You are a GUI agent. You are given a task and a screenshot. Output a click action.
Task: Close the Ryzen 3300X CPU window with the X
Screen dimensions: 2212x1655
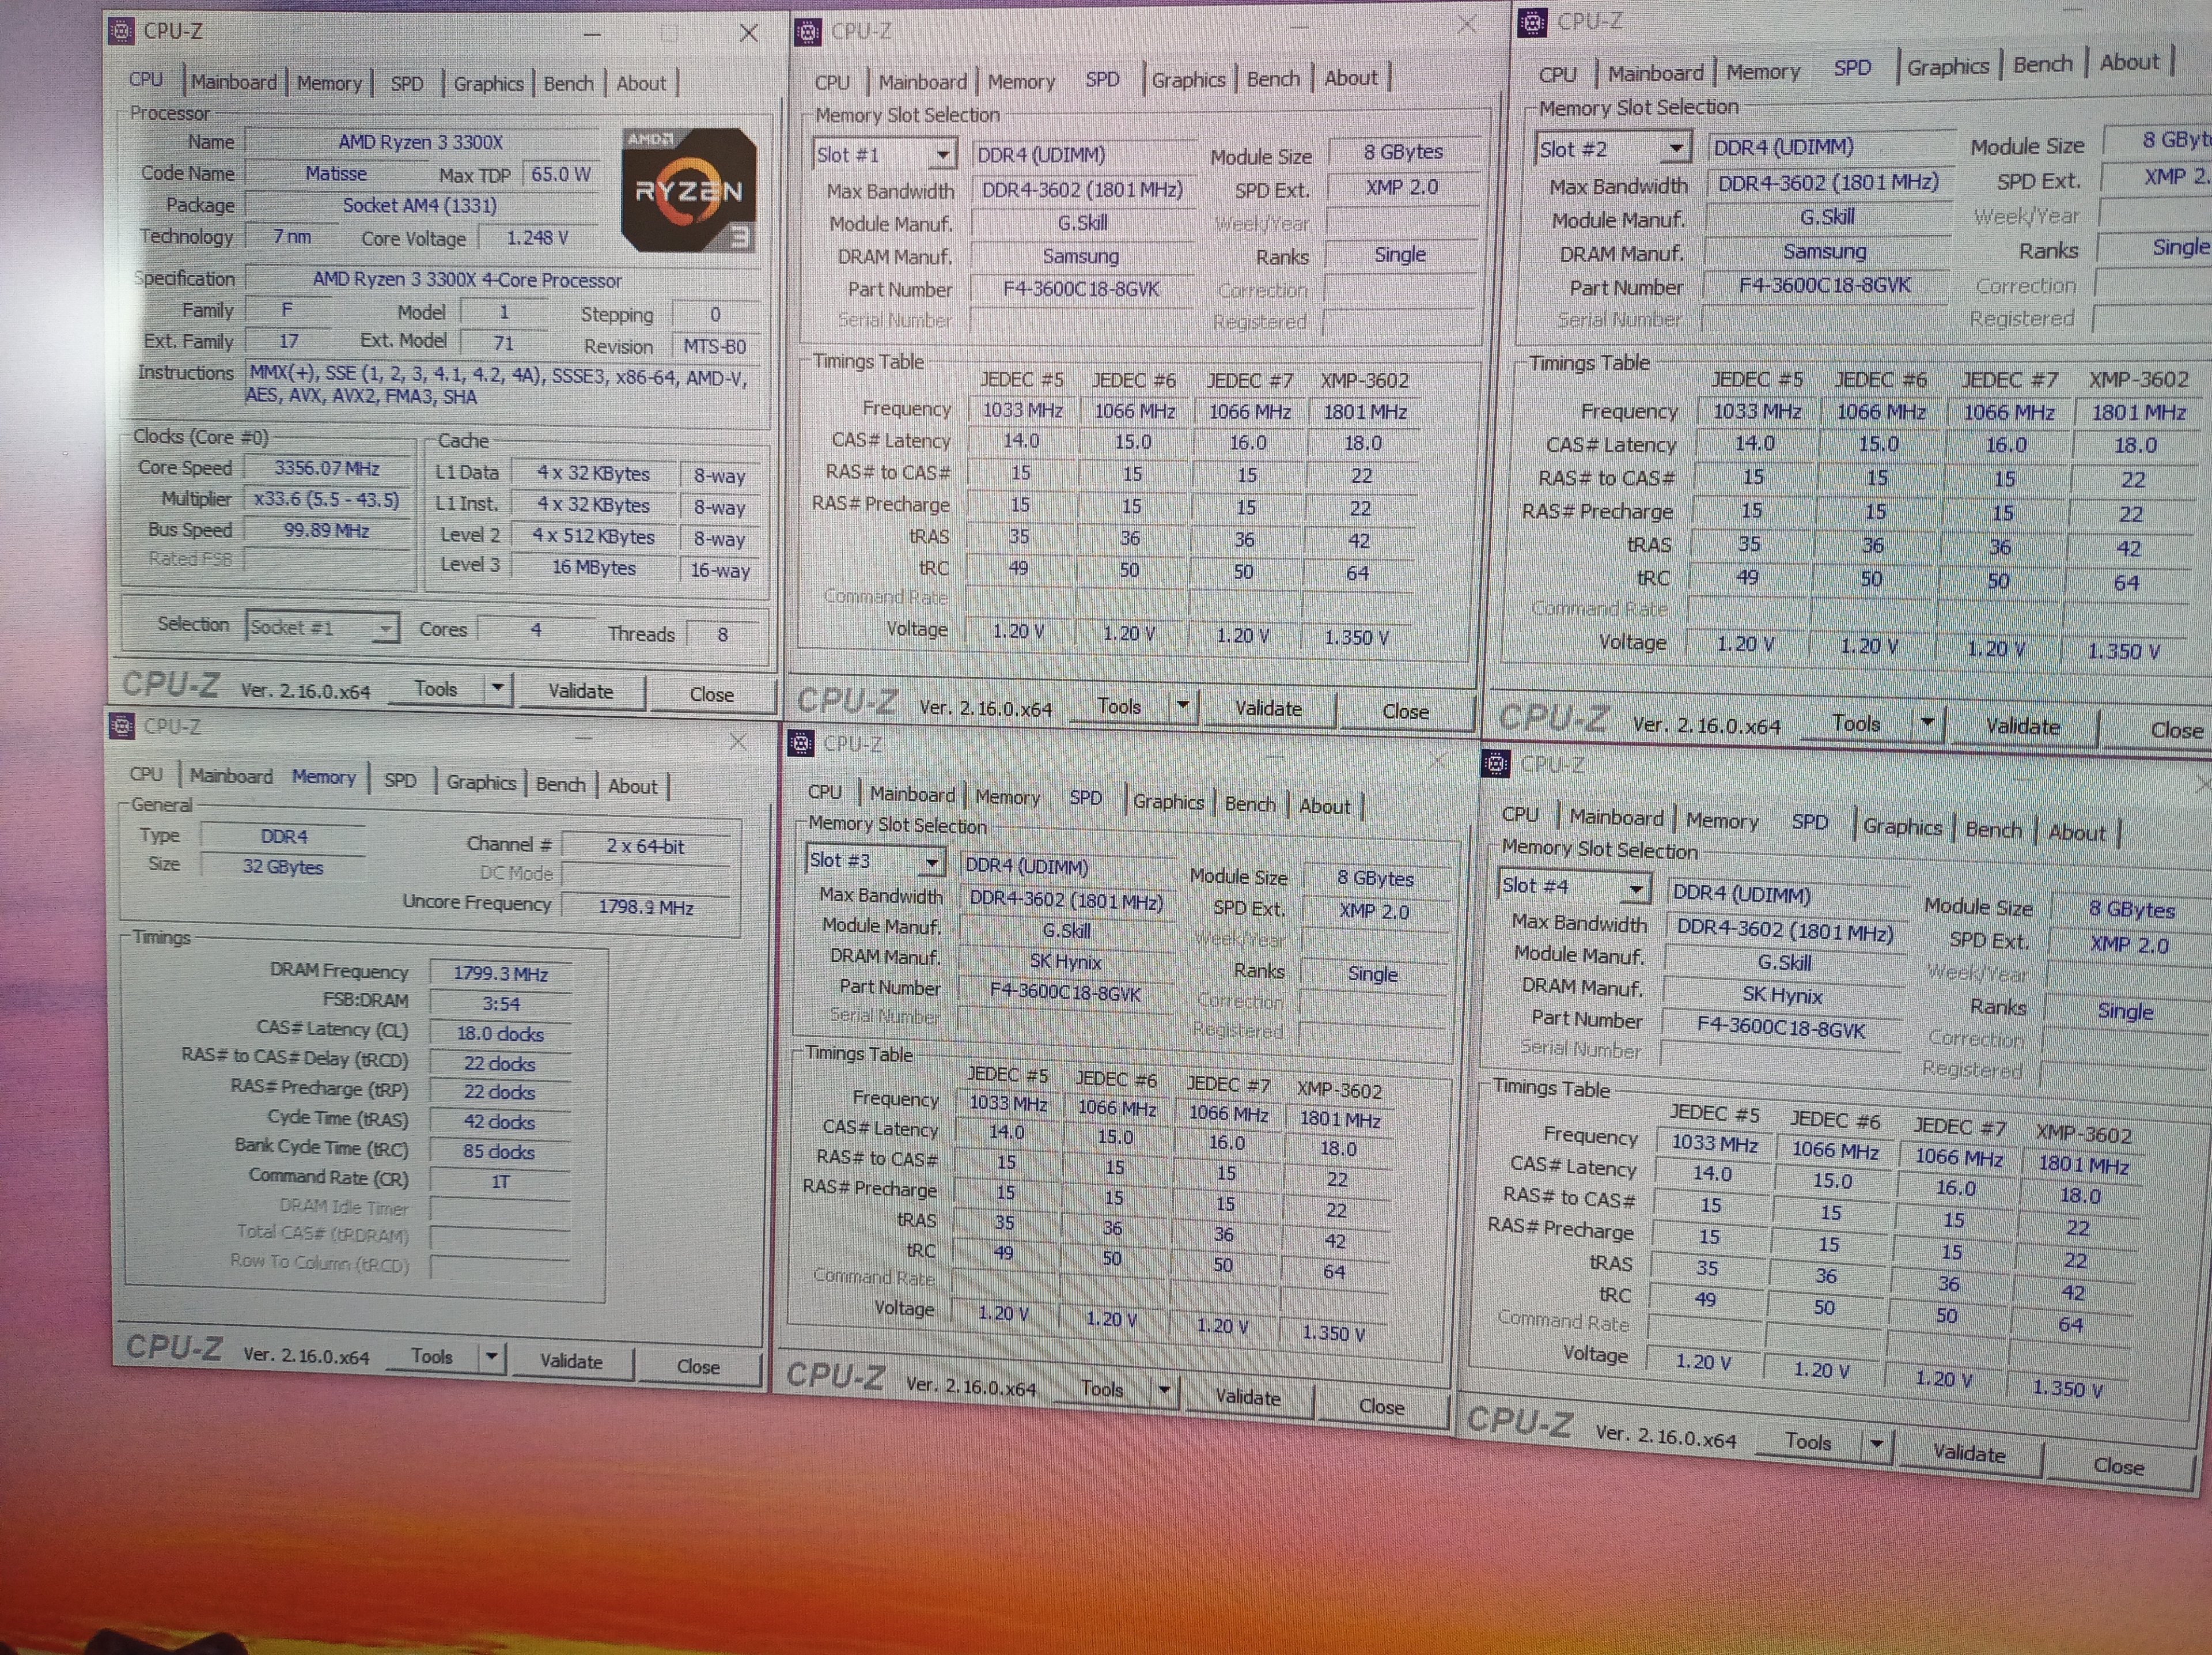748,33
